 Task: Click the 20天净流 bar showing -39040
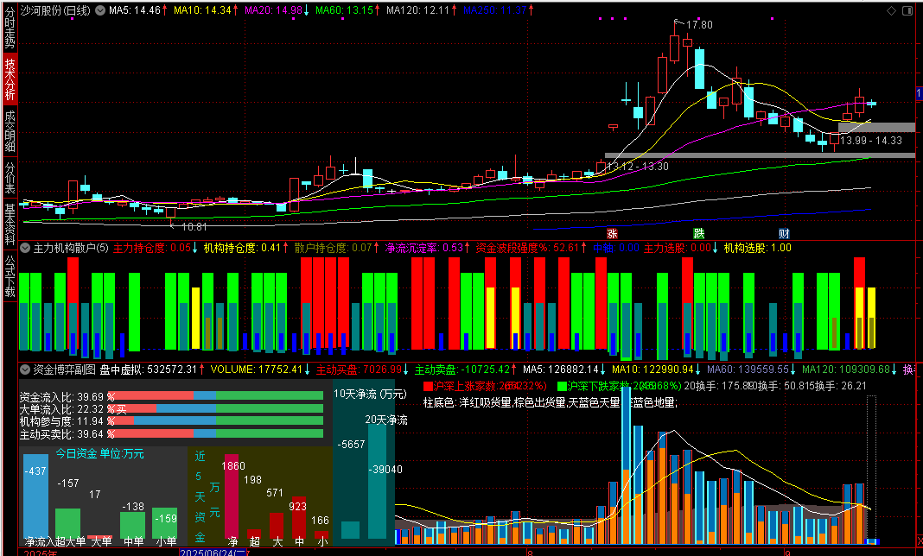pos(378,483)
